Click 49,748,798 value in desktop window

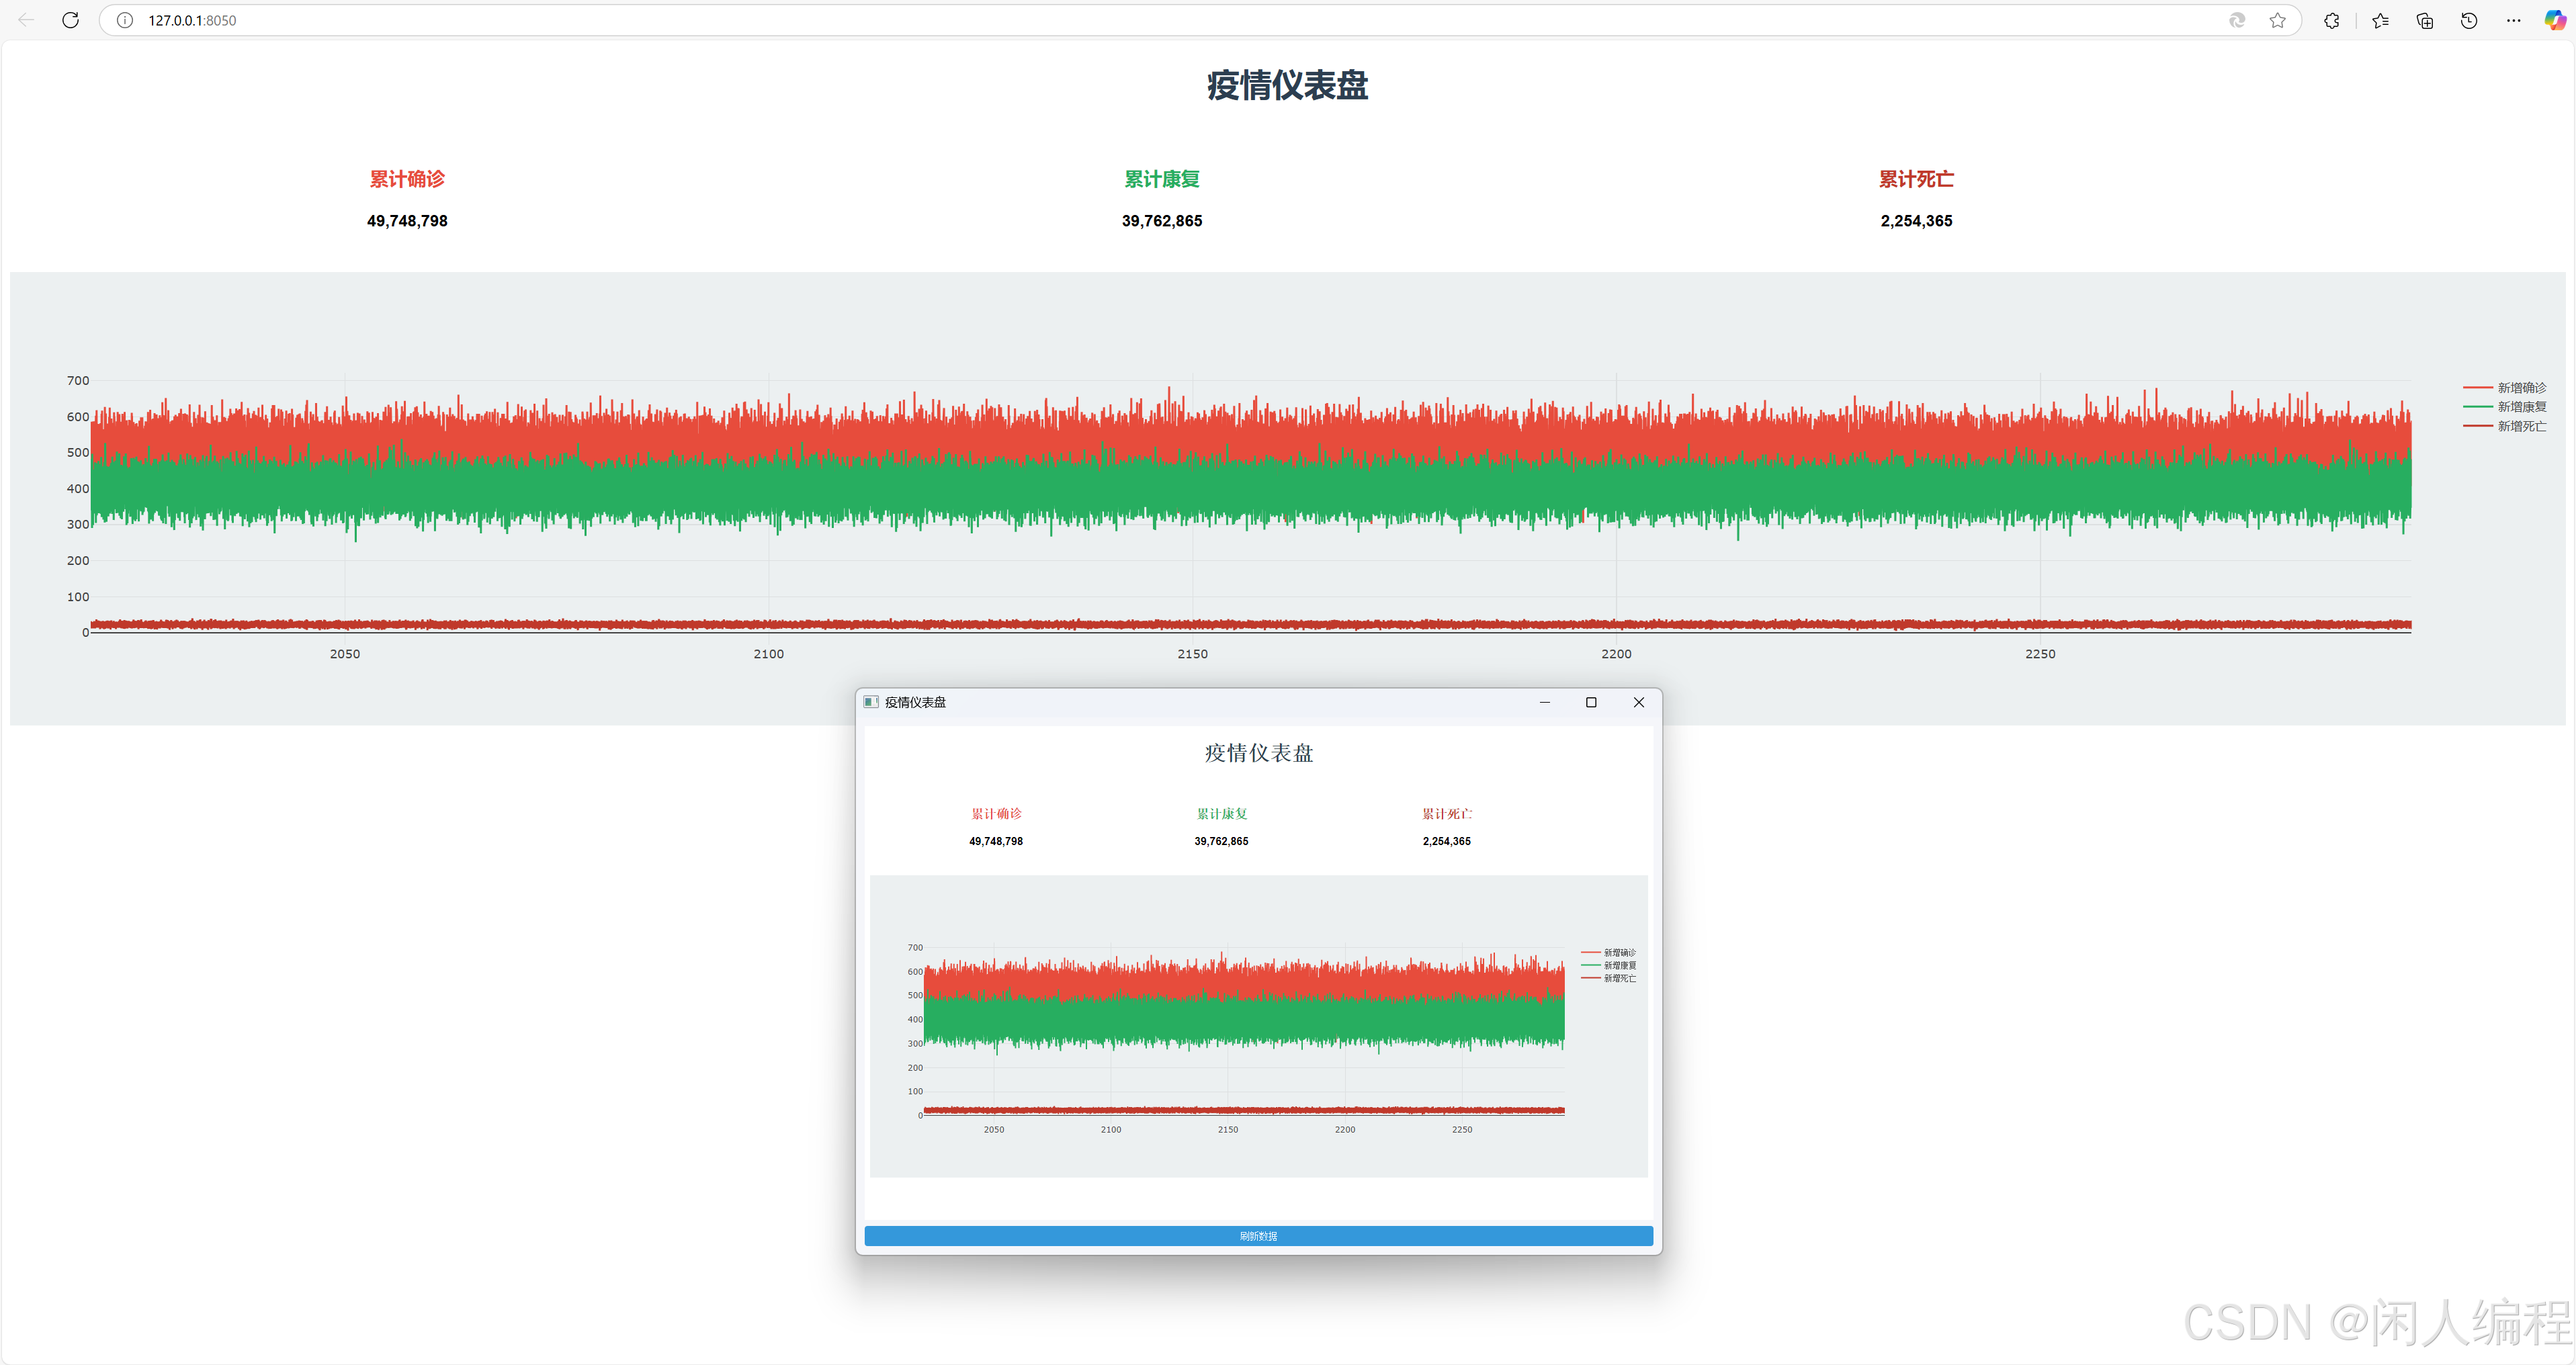(x=996, y=841)
